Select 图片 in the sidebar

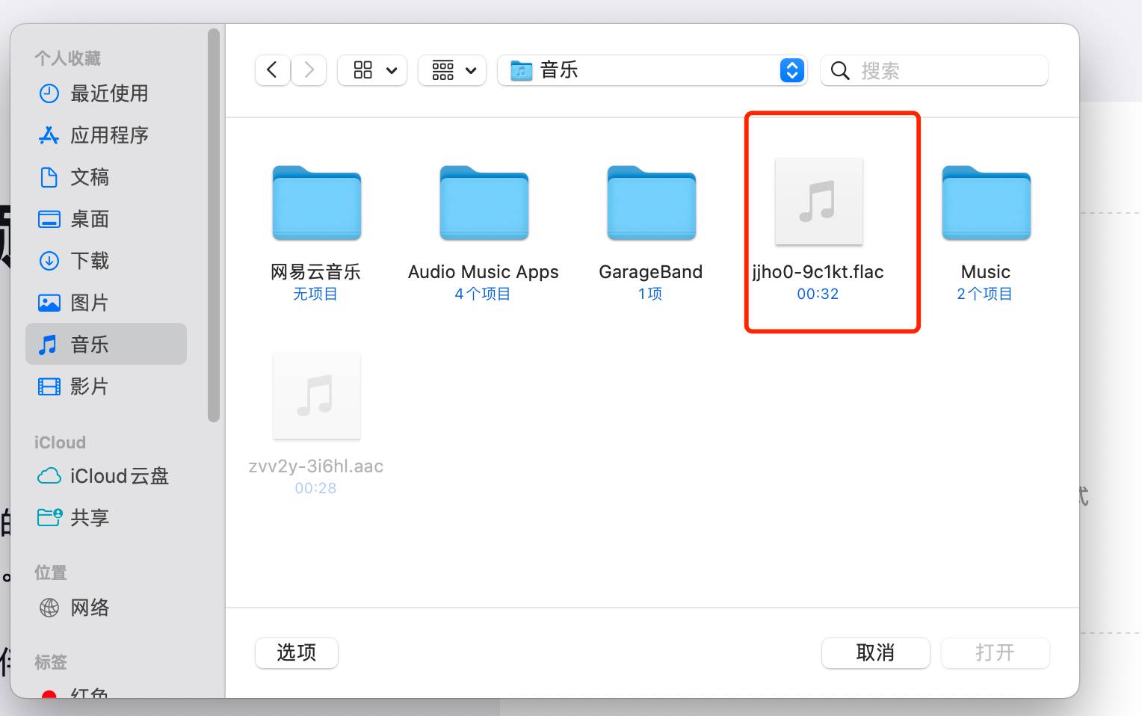point(106,303)
